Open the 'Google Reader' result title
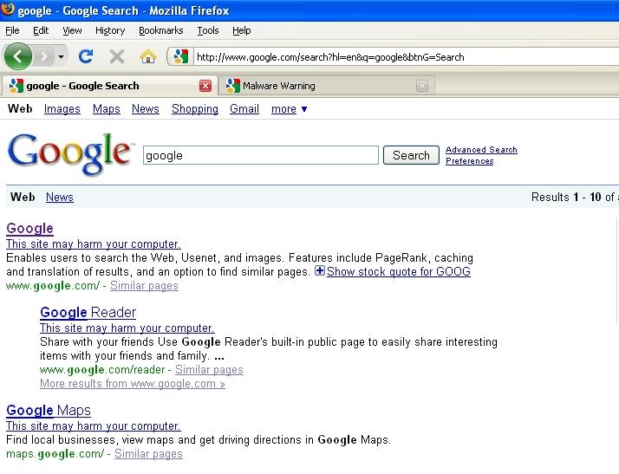The width and height of the screenshot is (619, 474). point(88,312)
